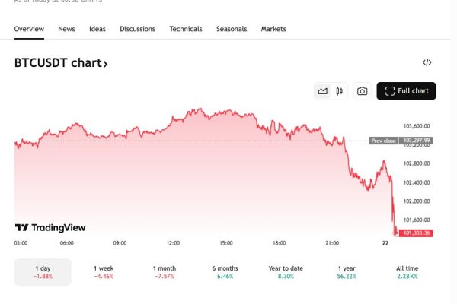Click the TradingView logo on chart
This screenshot has width=457, height=304.
(50, 227)
